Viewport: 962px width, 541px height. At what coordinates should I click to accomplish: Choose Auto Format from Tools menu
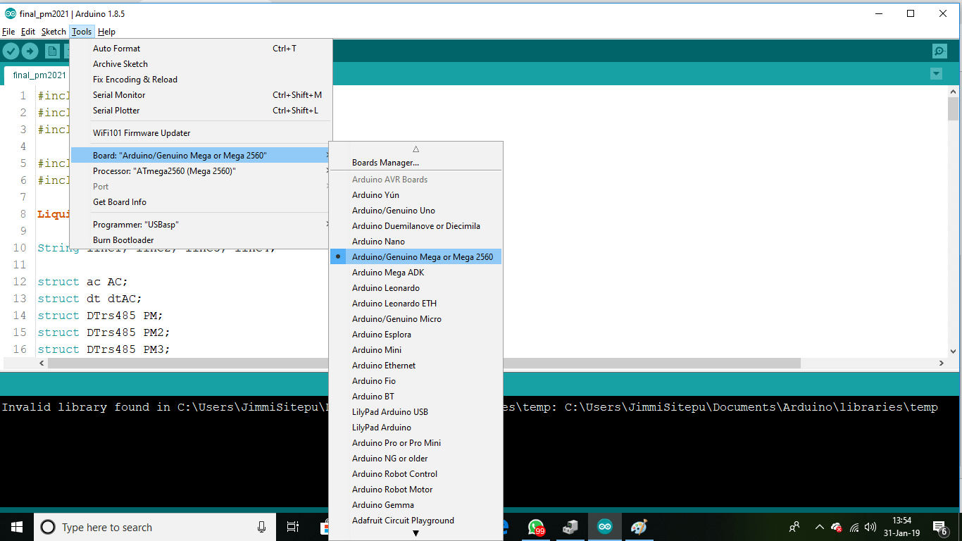click(201, 49)
